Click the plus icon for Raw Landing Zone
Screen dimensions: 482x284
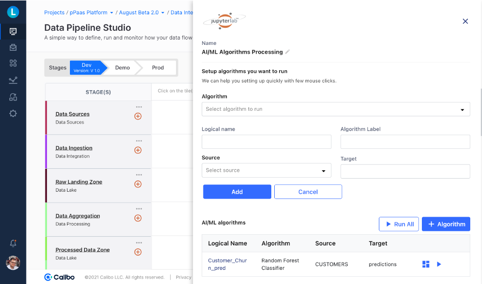[x=138, y=184]
